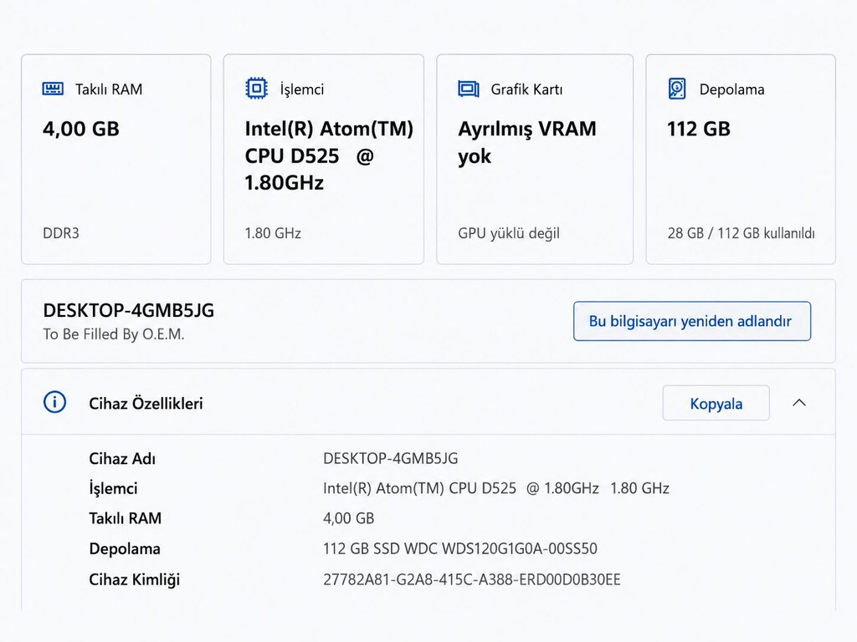Select DESKTOP-4GMB5JG value in Cihaz Adı row
This screenshot has height=642, width=857.
(x=390, y=458)
